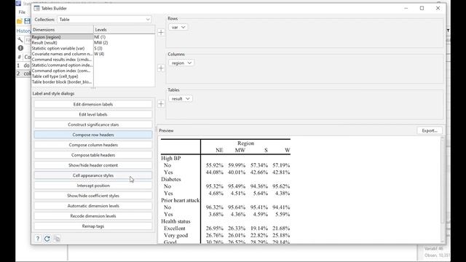
Task: Click the Diabetes row label in preview
Action: [171, 180]
